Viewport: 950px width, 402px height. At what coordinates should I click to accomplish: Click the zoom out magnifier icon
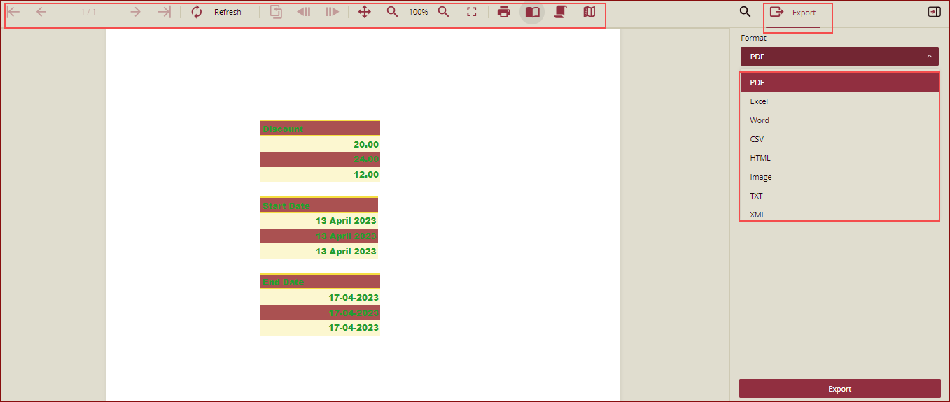pyautogui.click(x=393, y=12)
